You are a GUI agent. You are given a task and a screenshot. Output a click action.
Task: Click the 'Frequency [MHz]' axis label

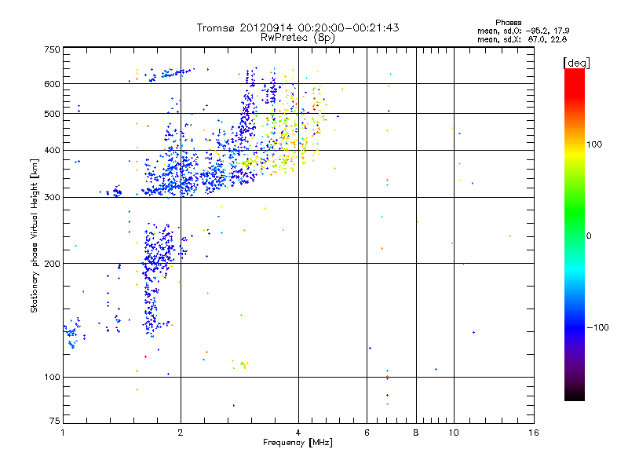298,443
